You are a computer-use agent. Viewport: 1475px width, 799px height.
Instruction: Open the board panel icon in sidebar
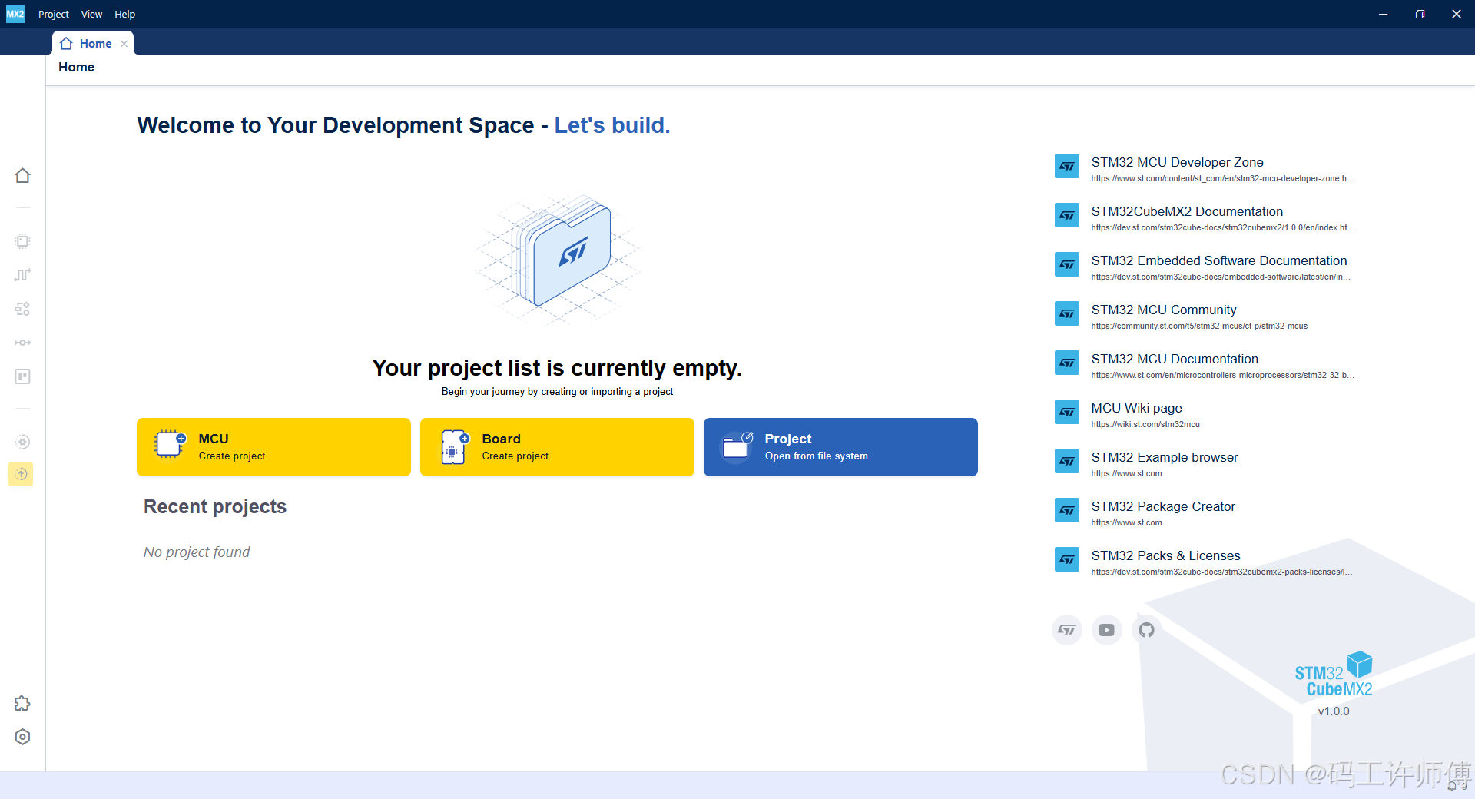click(22, 376)
